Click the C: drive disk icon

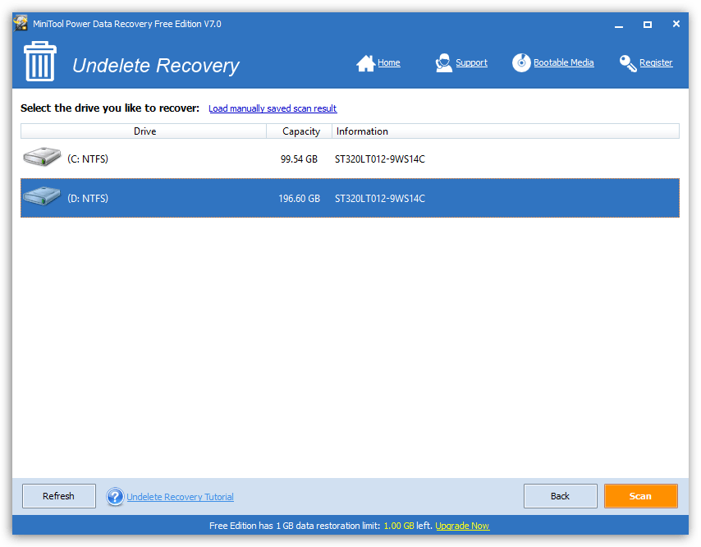(42, 159)
